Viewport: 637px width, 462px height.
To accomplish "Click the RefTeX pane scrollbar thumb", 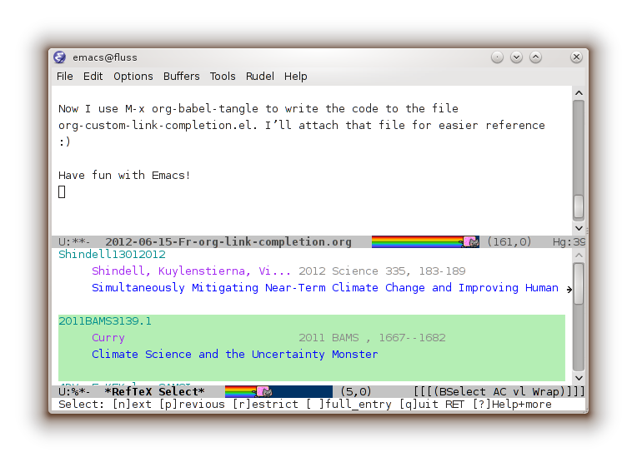I will pyautogui.click(x=579, y=284).
